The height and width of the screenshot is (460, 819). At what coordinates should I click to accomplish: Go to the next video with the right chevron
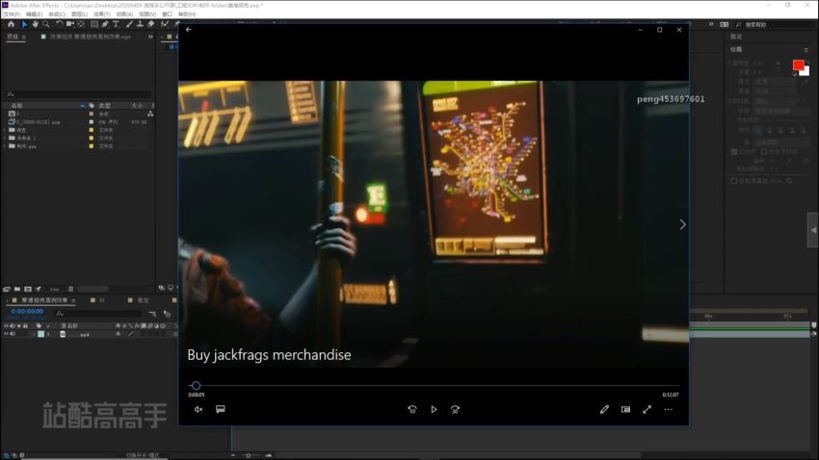point(682,224)
